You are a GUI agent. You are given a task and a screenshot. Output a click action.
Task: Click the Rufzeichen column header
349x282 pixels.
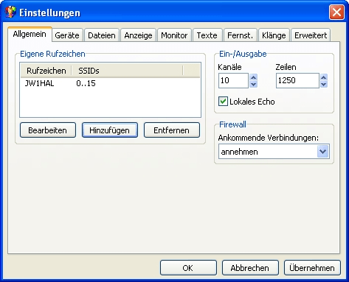point(46,71)
